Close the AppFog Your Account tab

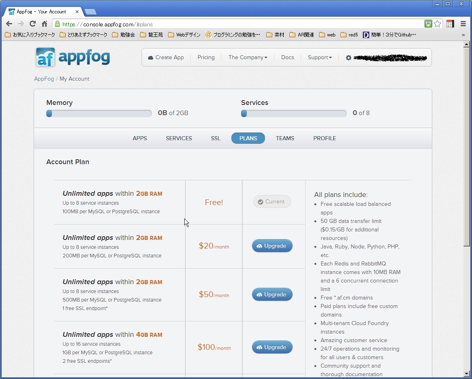[77, 12]
